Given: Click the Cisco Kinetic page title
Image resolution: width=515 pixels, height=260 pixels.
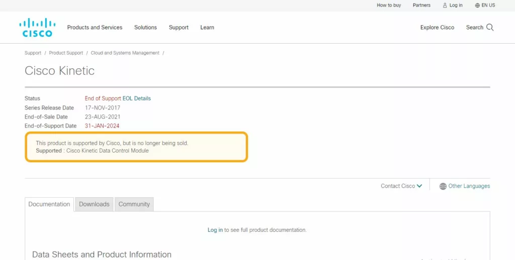Looking at the screenshot, I should coord(59,70).
